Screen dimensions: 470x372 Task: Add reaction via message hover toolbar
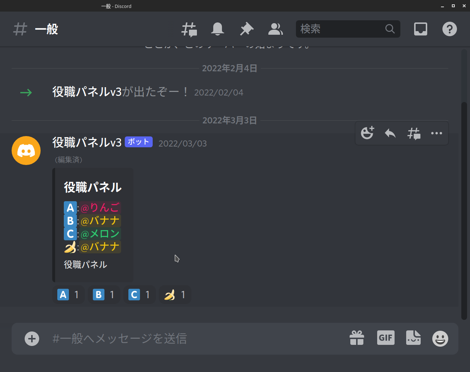click(367, 133)
